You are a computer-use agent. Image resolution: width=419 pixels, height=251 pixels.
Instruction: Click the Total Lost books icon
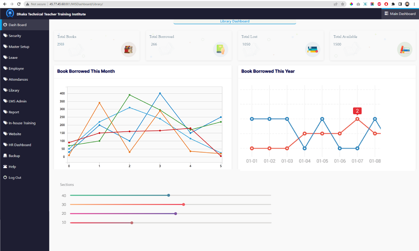point(312,49)
